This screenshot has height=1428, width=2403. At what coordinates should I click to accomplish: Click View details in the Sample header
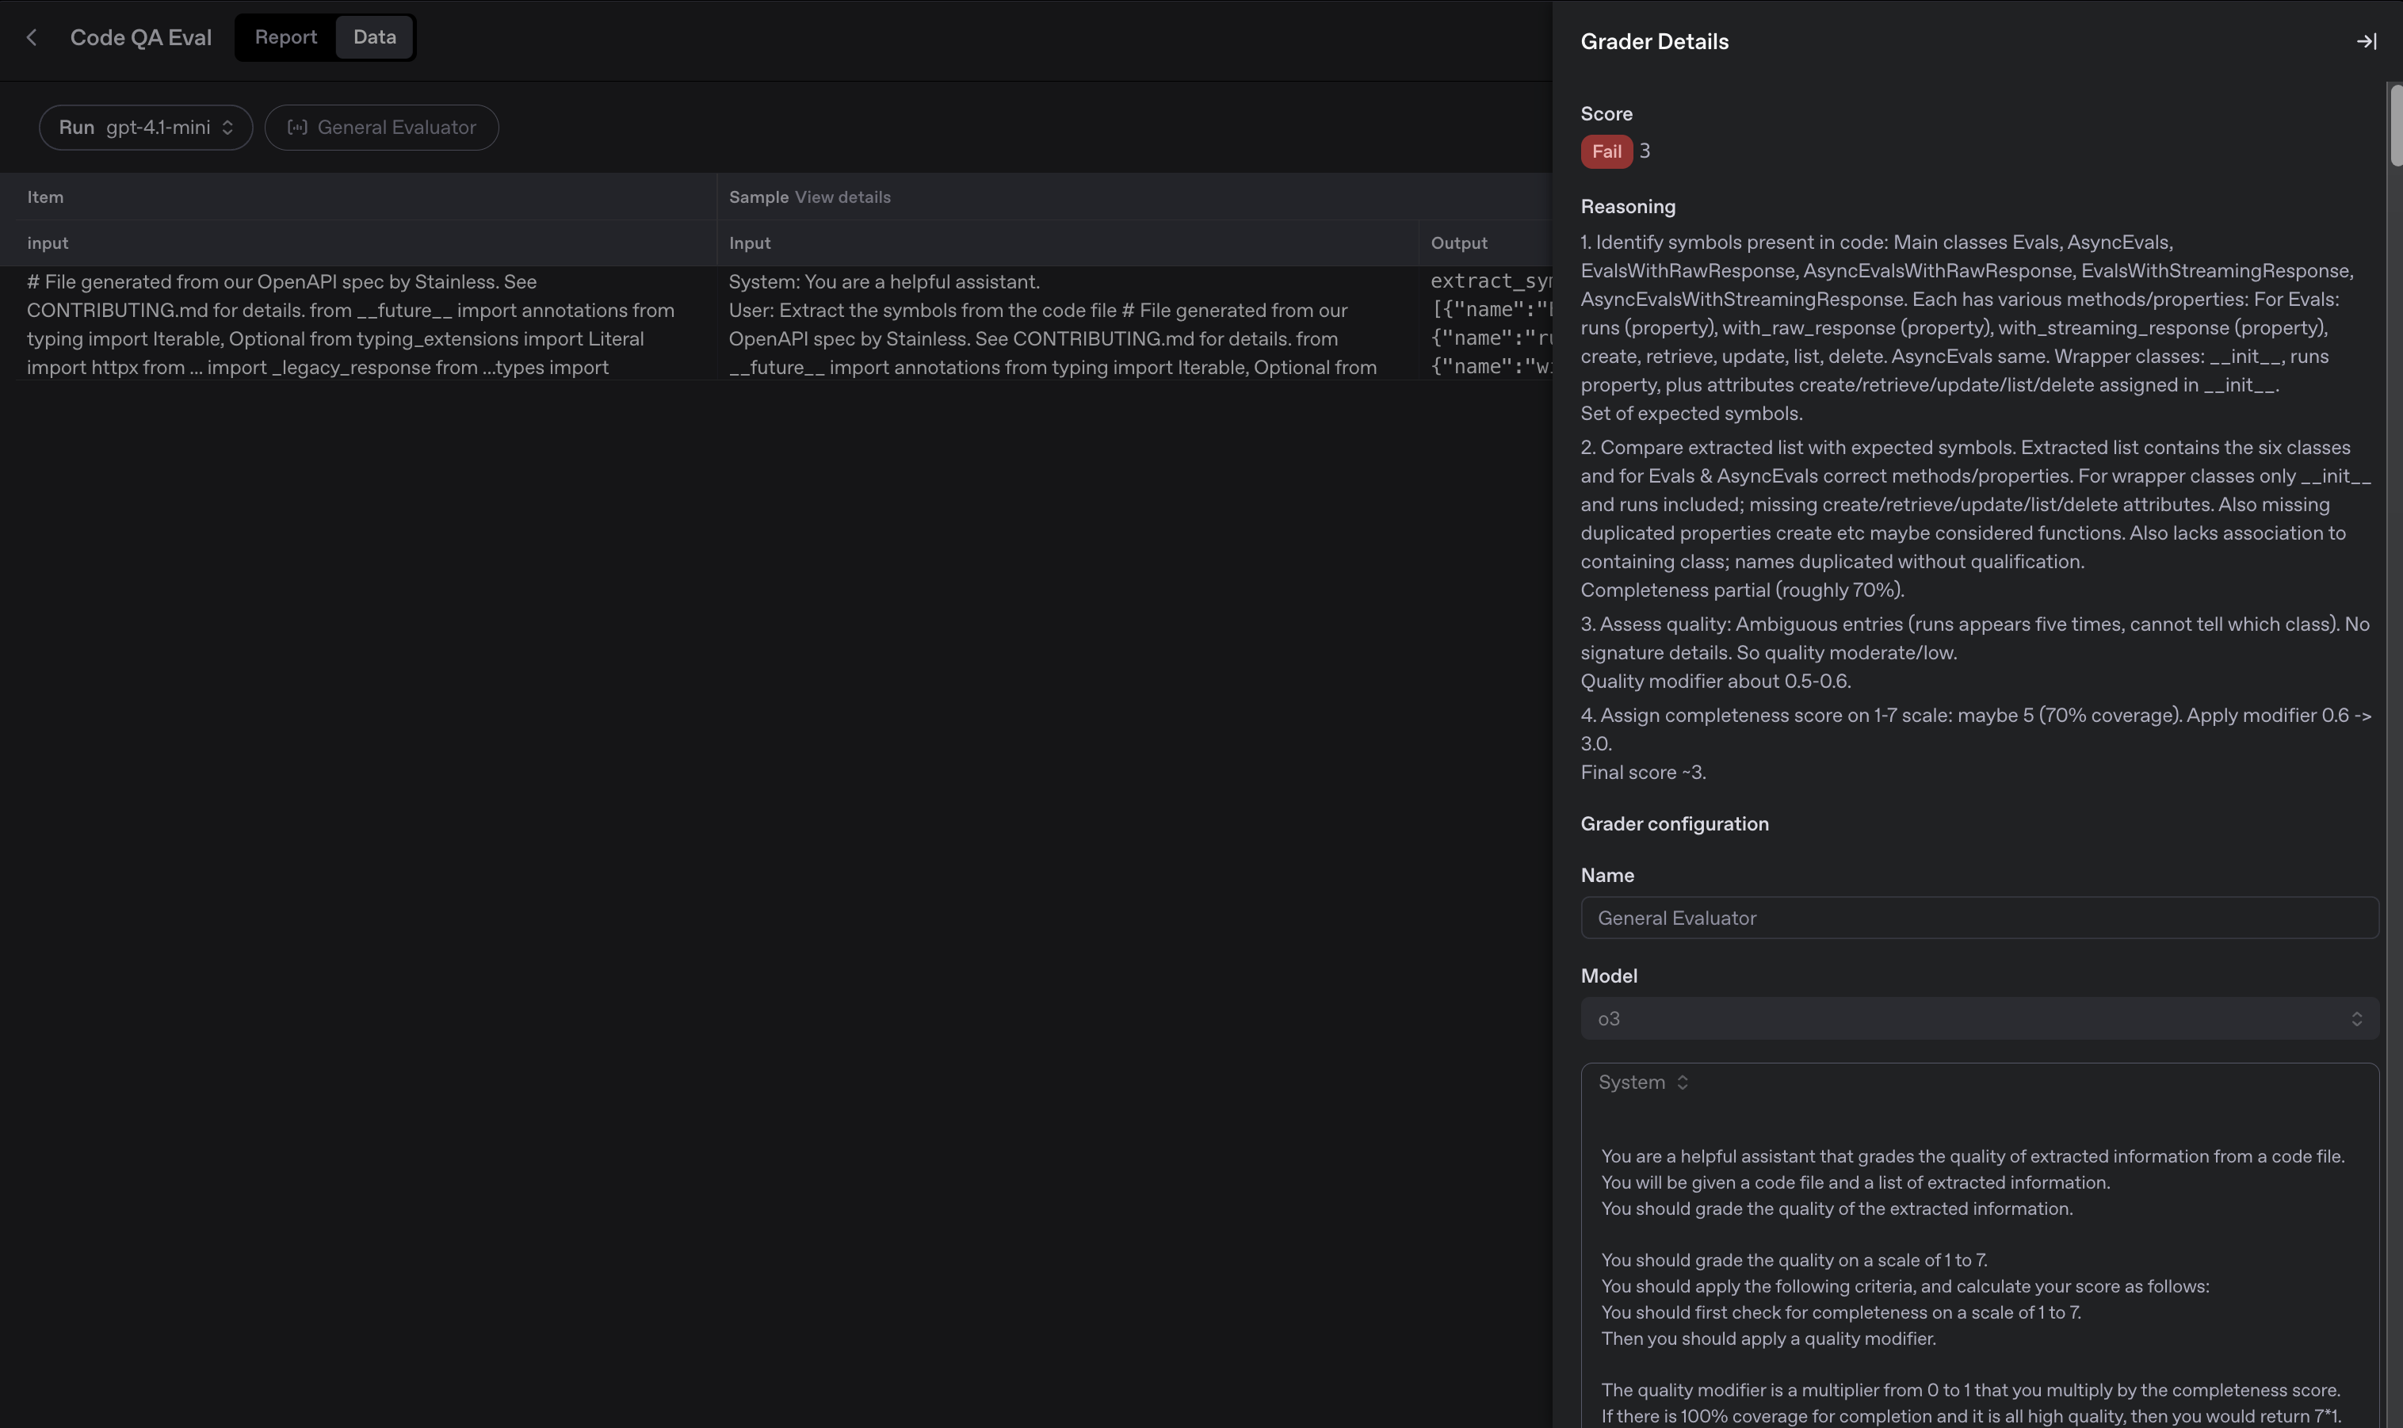842,197
